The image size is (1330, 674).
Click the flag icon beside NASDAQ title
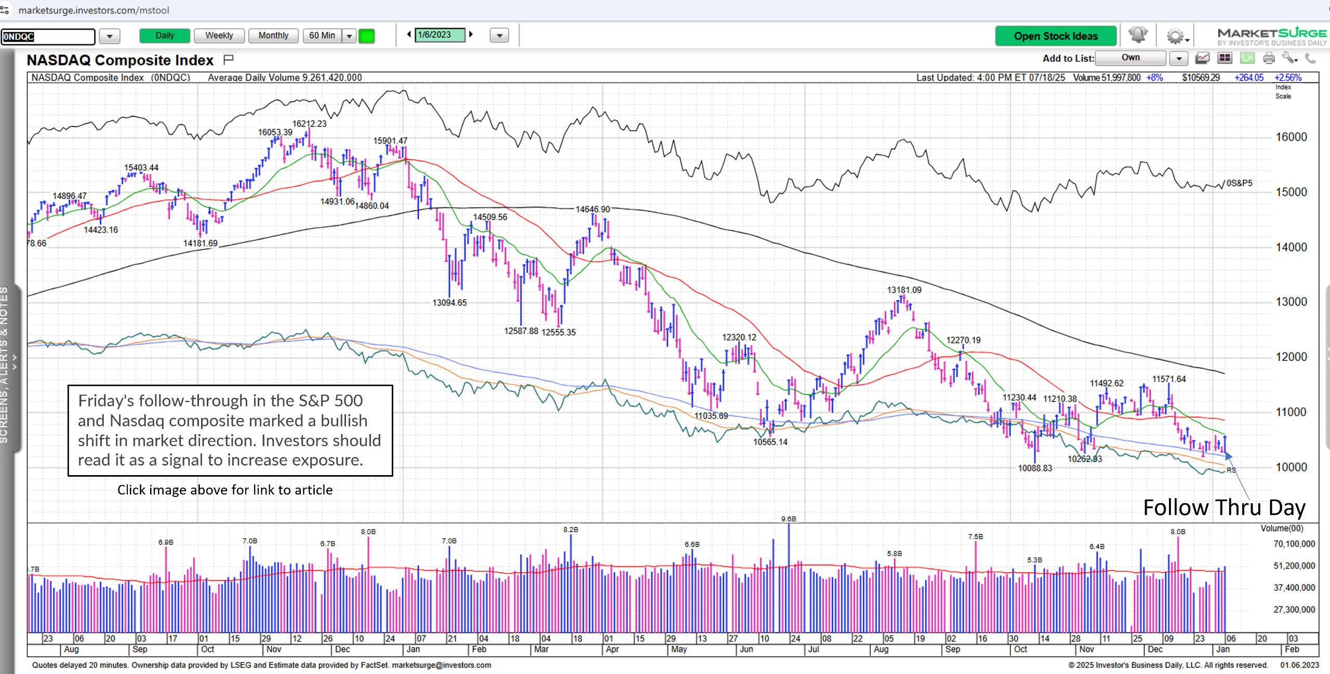228,60
